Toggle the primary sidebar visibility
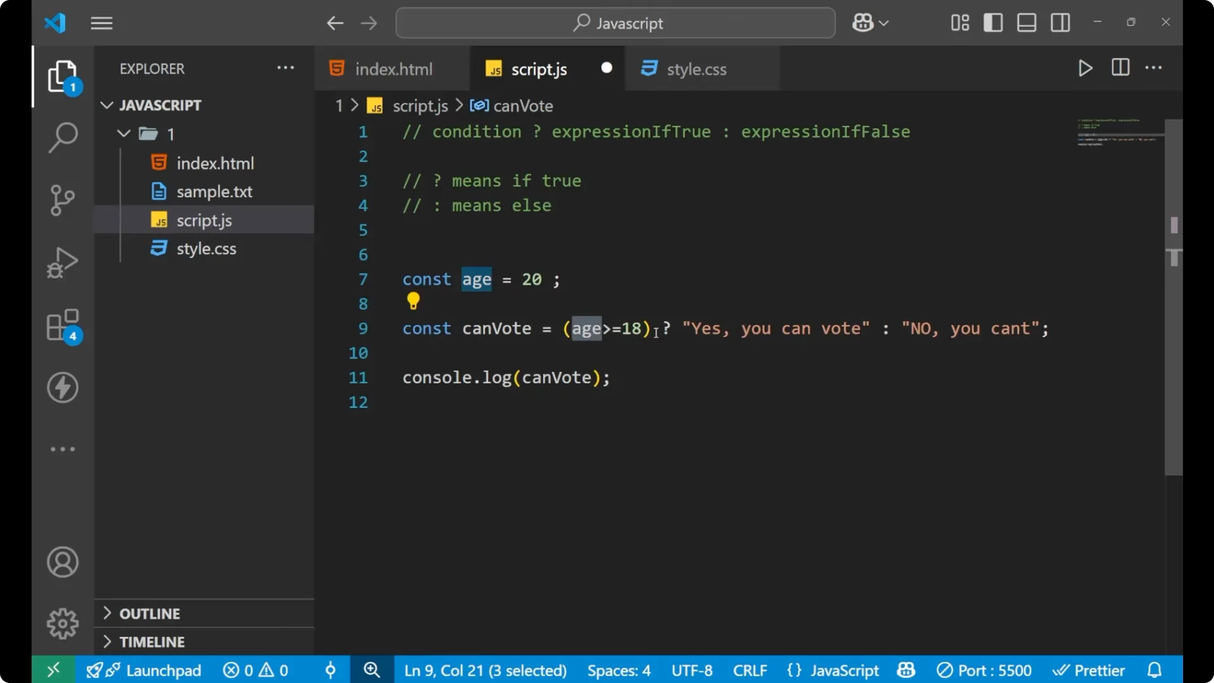This screenshot has height=683, width=1214. pyautogui.click(x=993, y=22)
